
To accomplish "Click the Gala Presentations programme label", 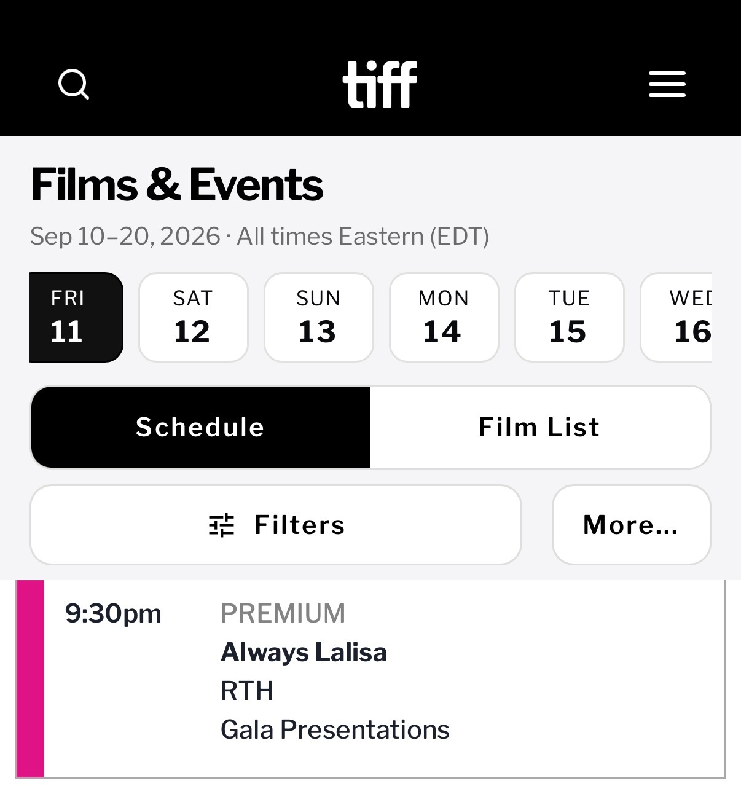I will point(335,730).
